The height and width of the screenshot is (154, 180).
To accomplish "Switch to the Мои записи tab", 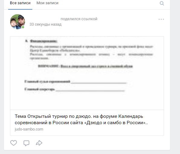I will 47,3.
